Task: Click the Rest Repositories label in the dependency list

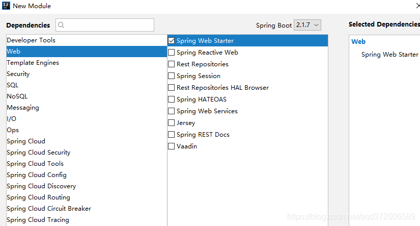Action: pos(203,64)
